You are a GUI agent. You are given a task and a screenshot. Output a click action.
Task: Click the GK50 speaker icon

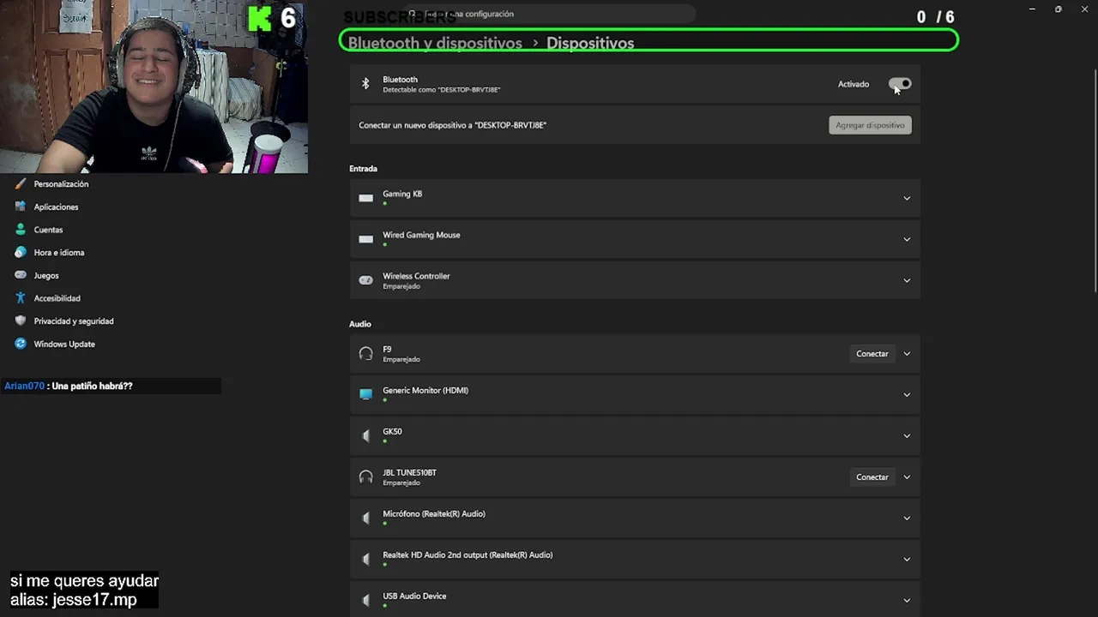point(366,436)
